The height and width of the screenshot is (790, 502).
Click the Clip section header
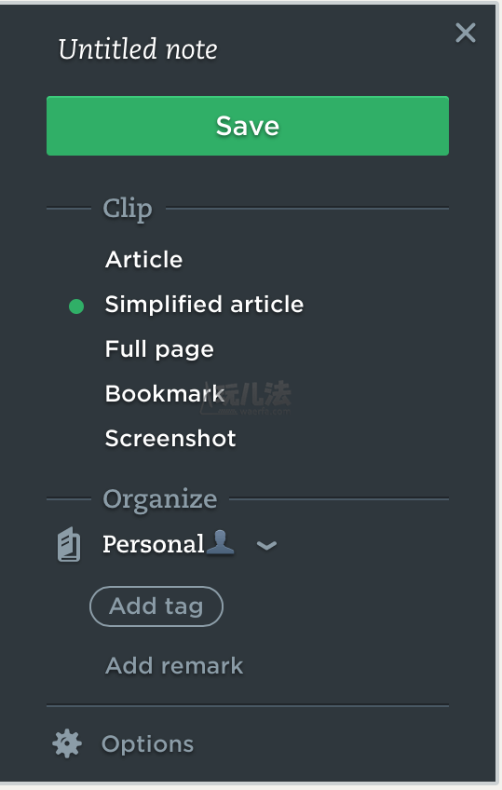pyautogui.click(x=128, y=209)
